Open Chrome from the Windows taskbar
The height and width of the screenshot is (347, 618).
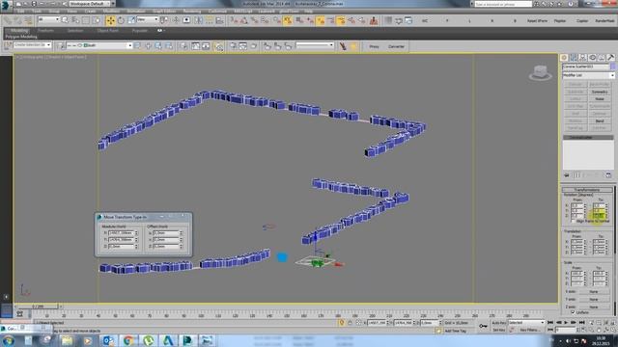(x=128, y=340)
